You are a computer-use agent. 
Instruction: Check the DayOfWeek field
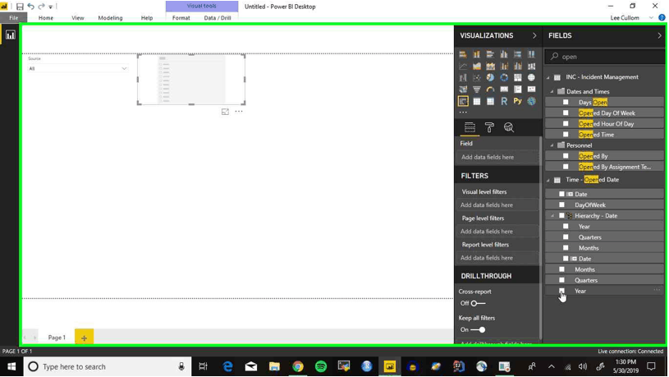(x=562, y=205)
